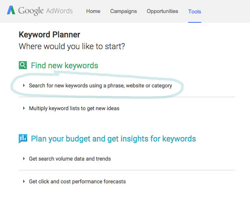Click Plan your budget and get insights heading
Image resolution: width=250 pixels, height=211 pixels.
click(x=113, y=139)
